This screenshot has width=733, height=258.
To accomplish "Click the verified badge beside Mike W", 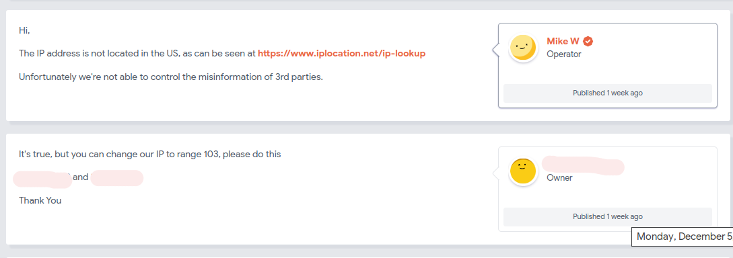I will (x=588, y=41).
